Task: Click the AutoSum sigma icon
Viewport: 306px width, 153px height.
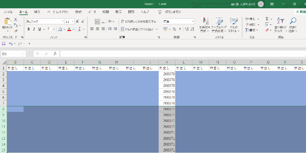Action: 267,19
